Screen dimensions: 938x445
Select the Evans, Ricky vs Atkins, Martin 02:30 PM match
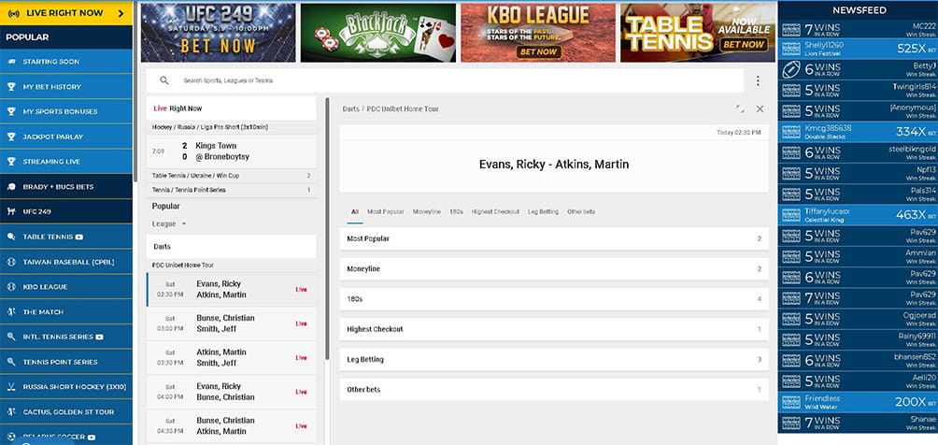tap(231, 289)
